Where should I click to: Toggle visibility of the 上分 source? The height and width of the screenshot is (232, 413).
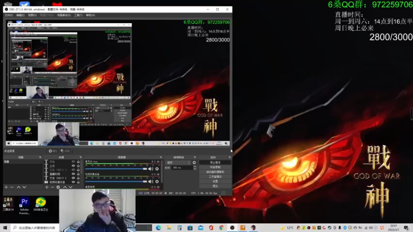pos(73,165)
